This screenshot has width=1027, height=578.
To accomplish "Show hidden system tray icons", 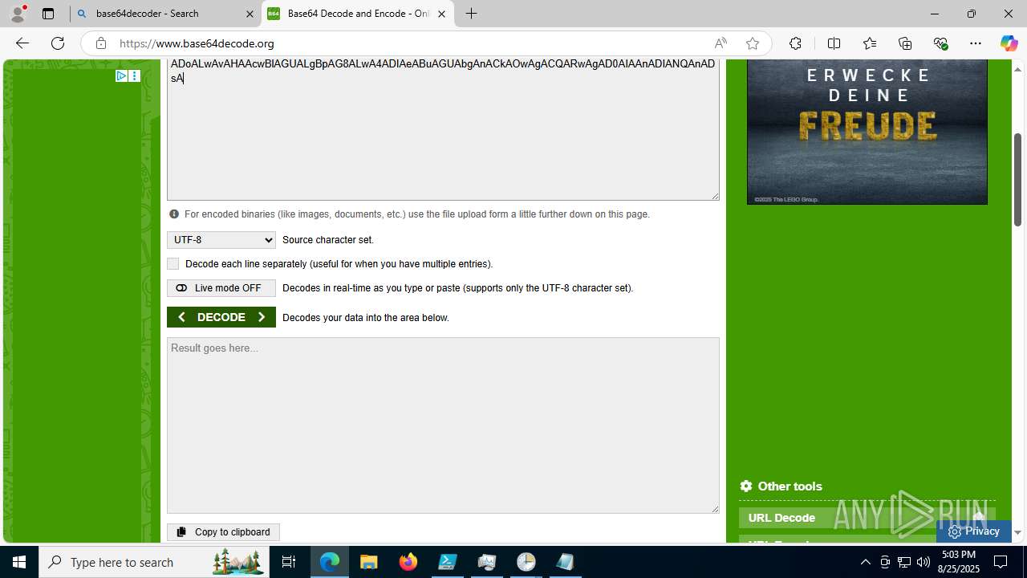I will pyautogui.click(x=865, y=562).
